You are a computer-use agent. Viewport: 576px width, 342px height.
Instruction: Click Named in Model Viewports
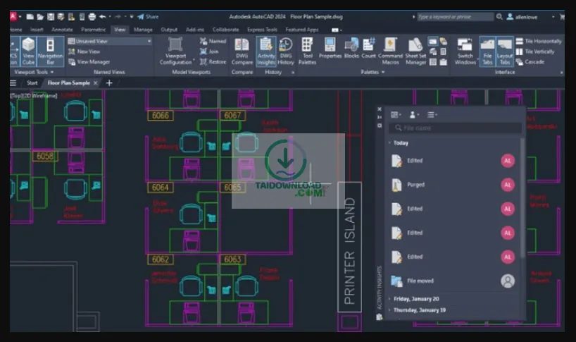[x=213, y=41]
